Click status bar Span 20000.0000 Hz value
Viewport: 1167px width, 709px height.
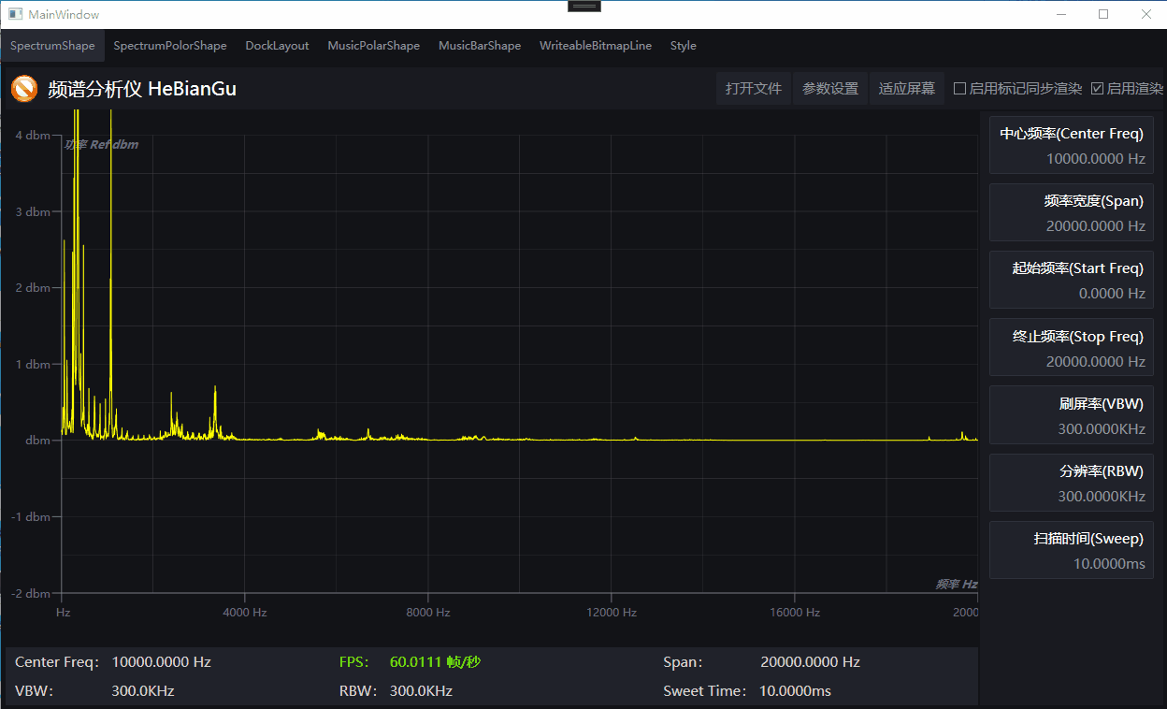810,661
